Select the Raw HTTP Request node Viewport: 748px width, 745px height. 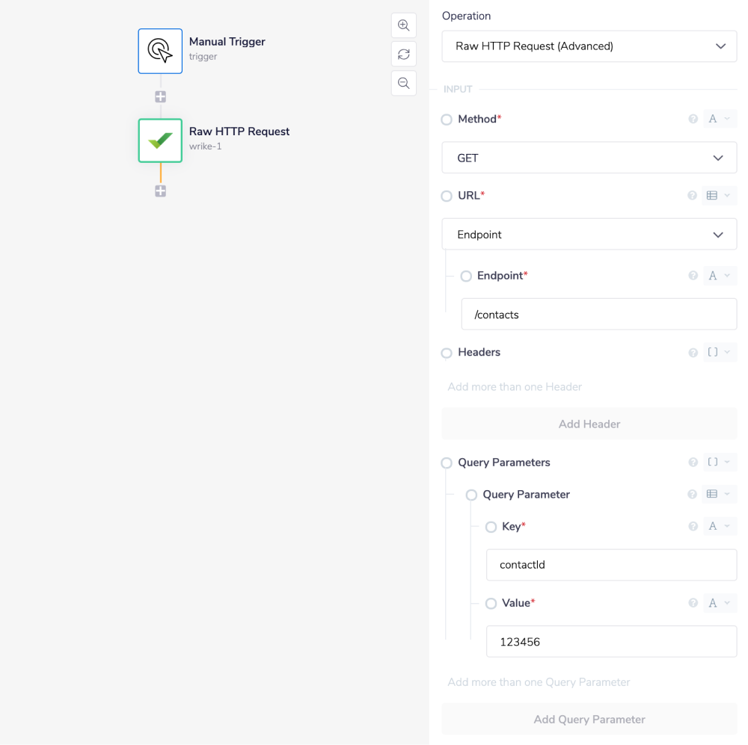[160, 140]
